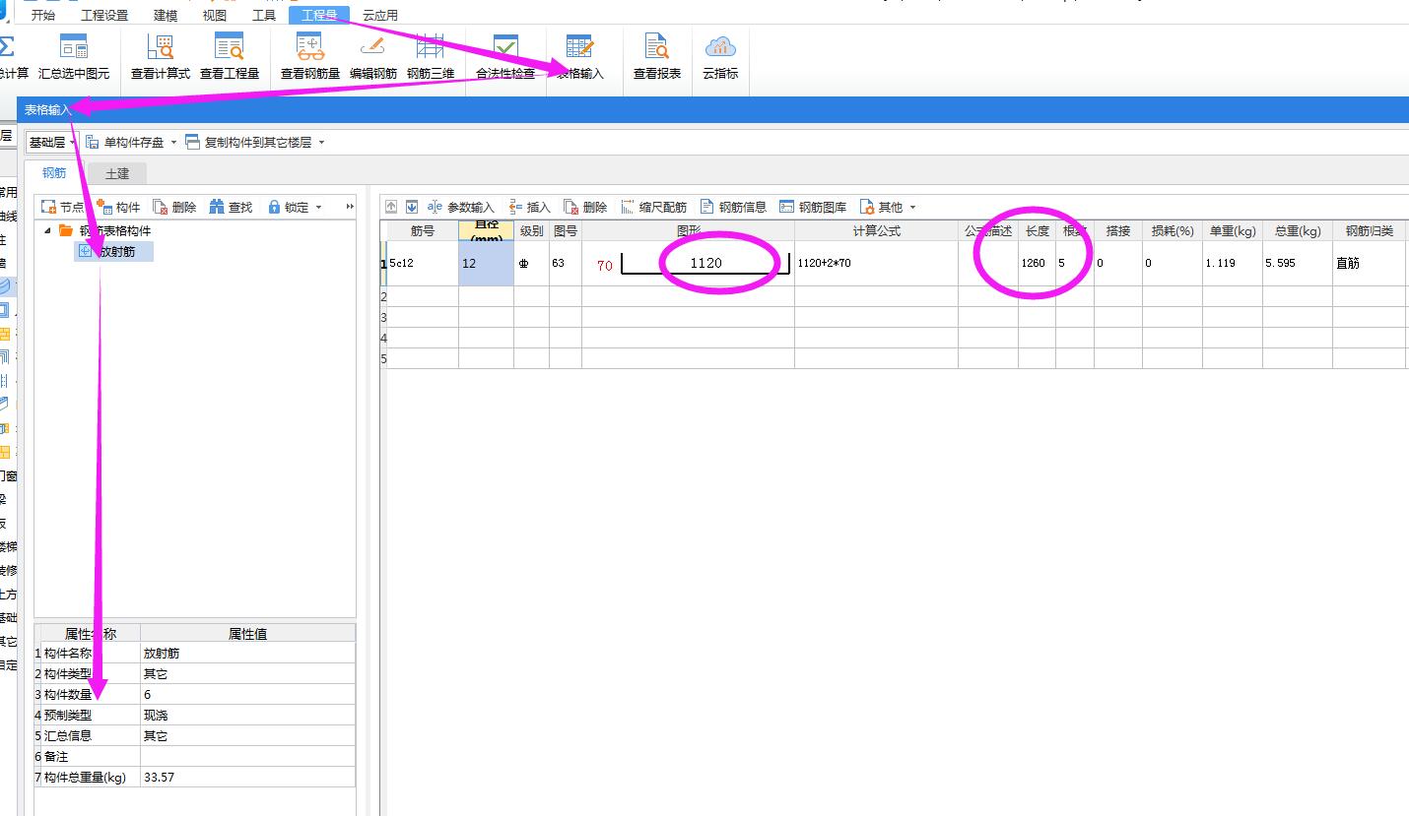Click 删除 in the rebar table toolbar
Viewport: 1409px width, 816px height.
click(585, 207)
